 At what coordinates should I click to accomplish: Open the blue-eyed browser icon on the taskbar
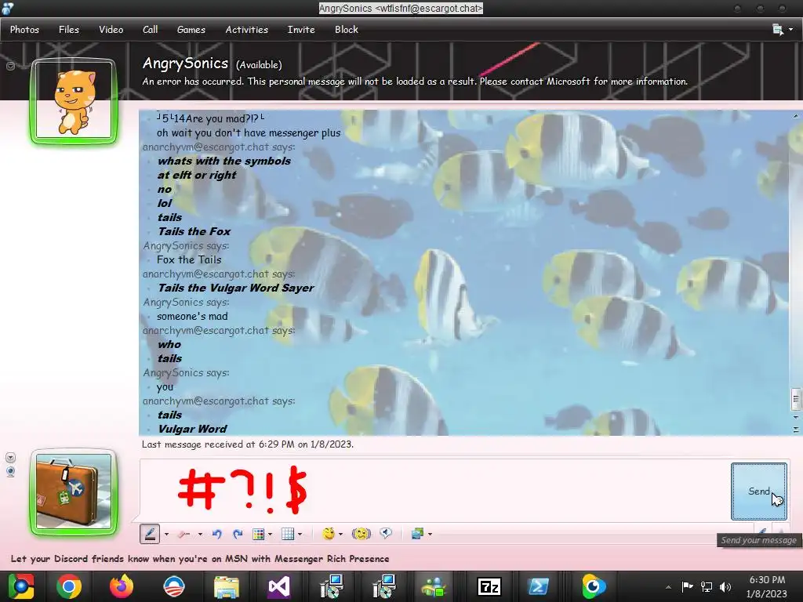pos(593,586)
